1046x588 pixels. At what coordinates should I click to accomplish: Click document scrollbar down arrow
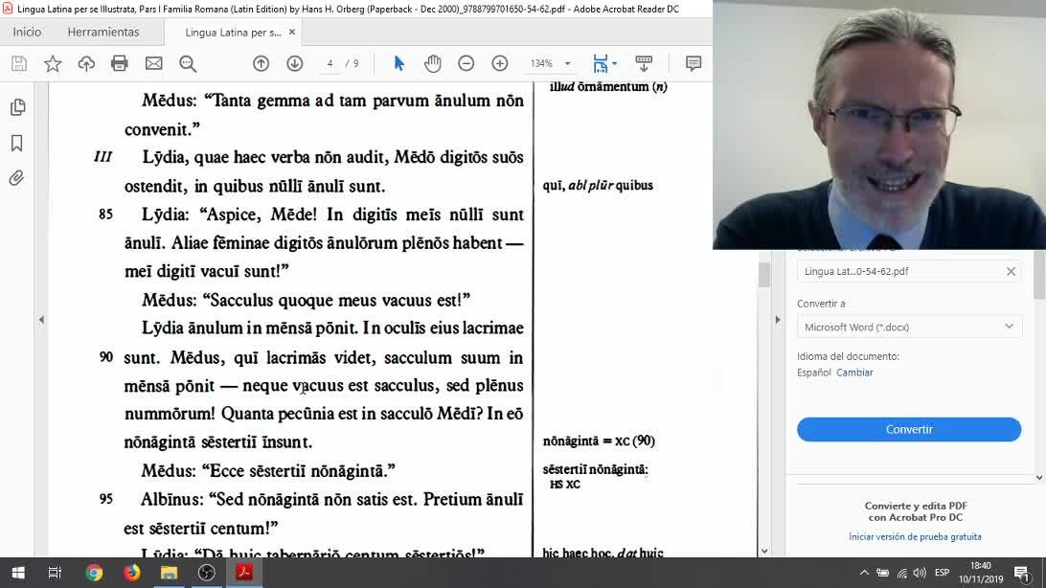[764, 552]
